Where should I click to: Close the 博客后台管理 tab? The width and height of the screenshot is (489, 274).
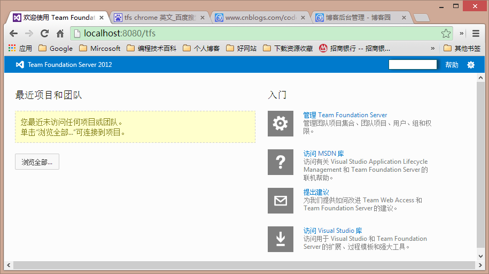pos(404,18)
